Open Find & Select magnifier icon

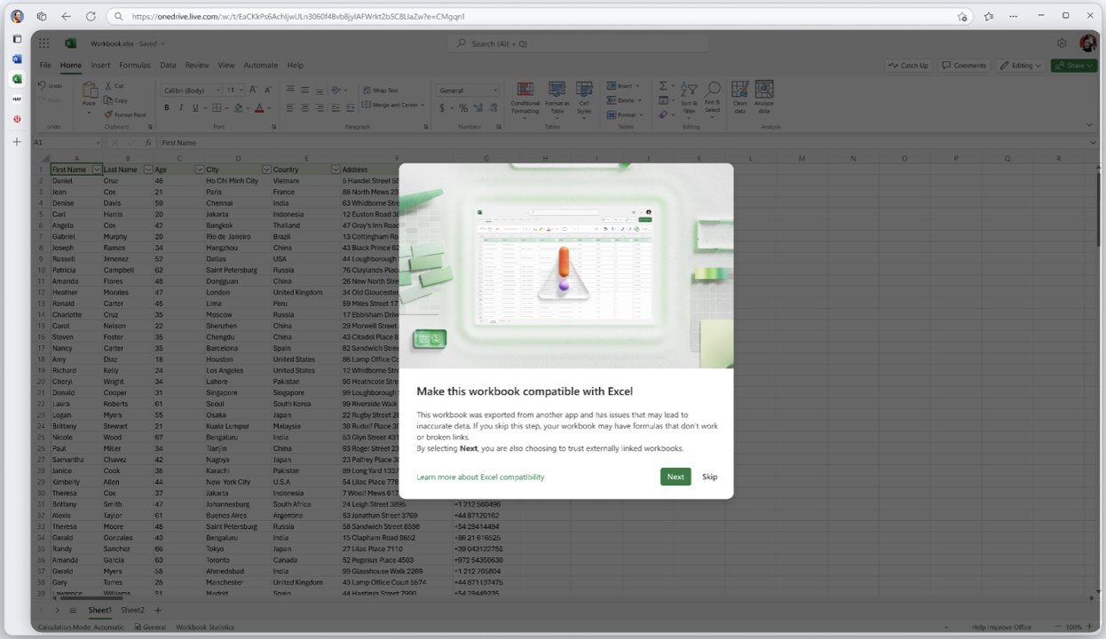[712, 90]
